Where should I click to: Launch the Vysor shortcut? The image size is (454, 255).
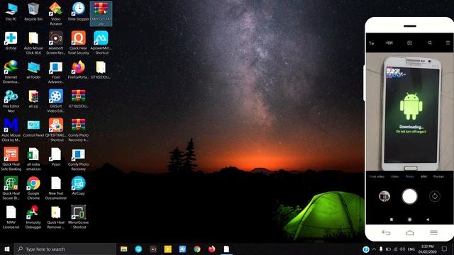(56, 157)
